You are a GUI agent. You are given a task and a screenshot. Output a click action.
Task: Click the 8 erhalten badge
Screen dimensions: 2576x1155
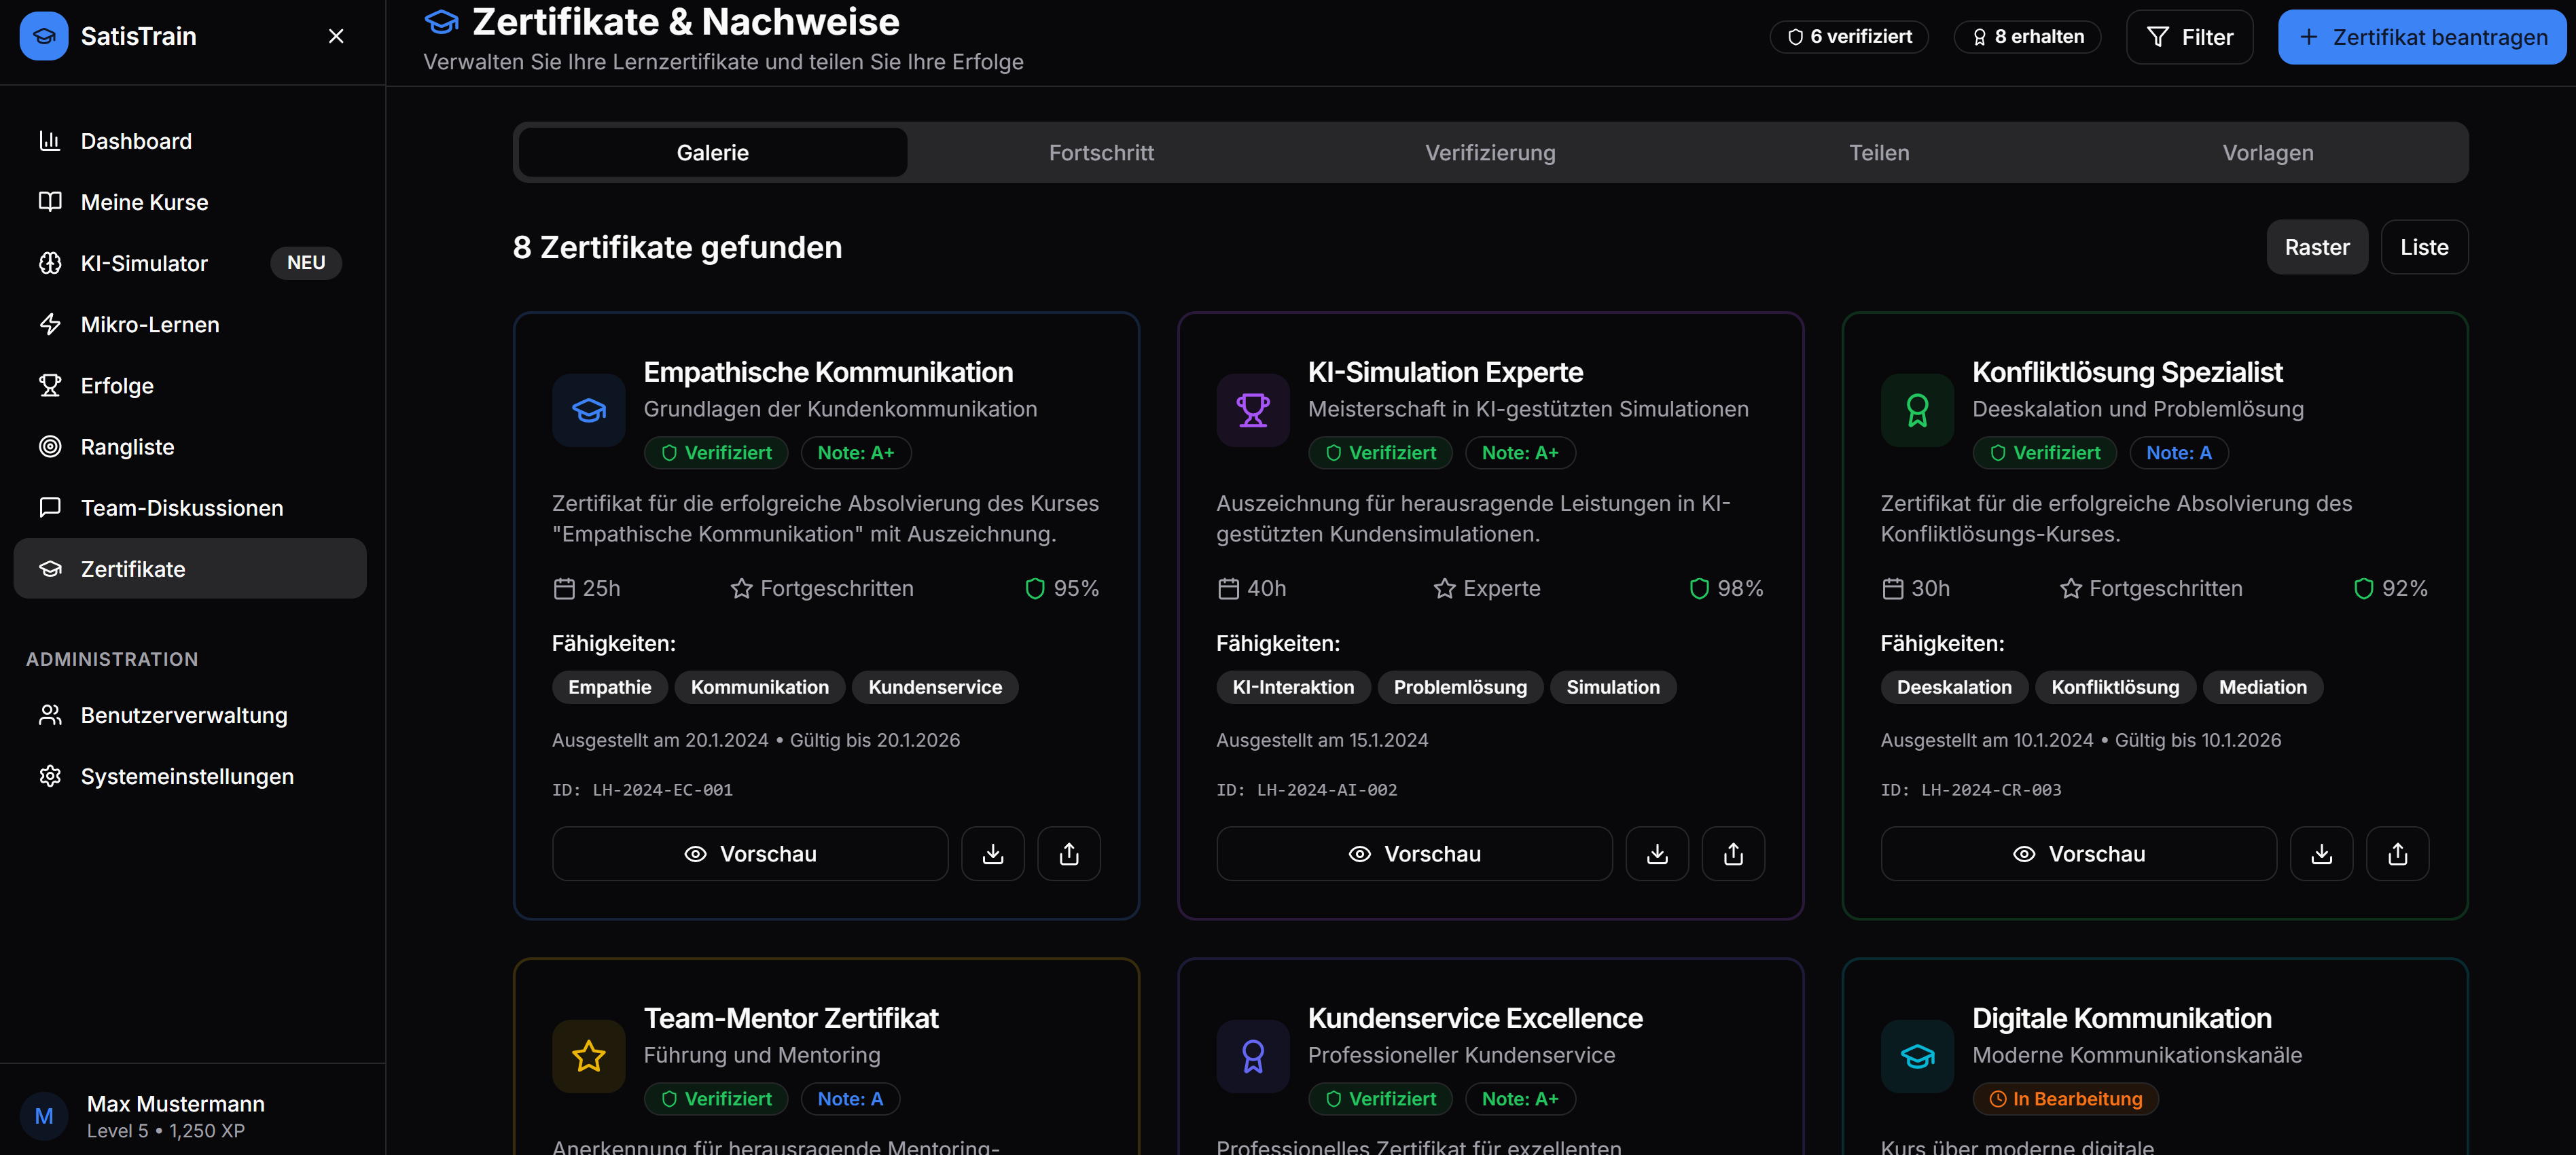(x=2027, y=37)
